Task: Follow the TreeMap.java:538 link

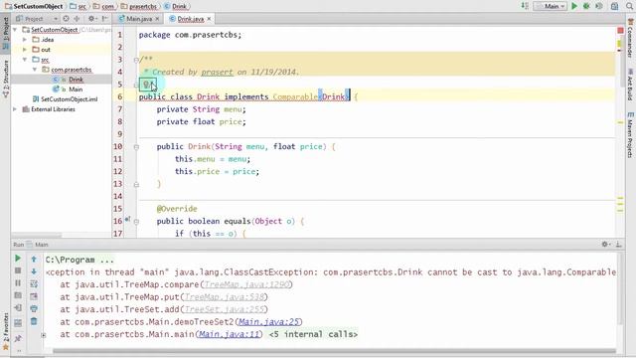Action: click(x=225, y=297)
